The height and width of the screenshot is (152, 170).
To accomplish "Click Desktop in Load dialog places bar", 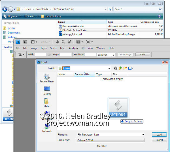I will [47, 91].
